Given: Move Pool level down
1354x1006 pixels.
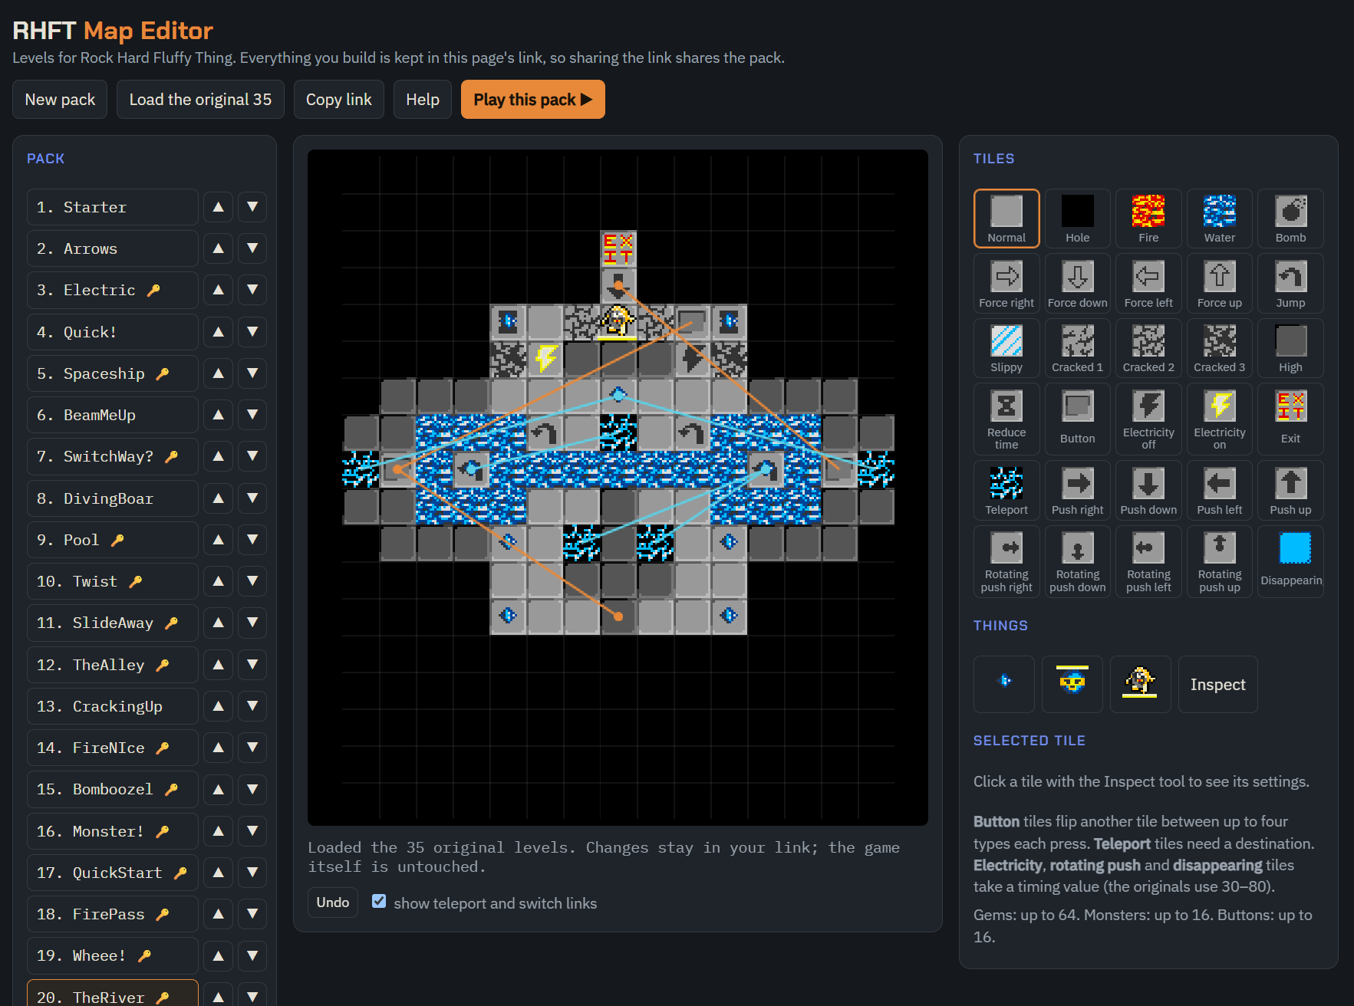Looking at the screenshot, I should tap(252, 540).
